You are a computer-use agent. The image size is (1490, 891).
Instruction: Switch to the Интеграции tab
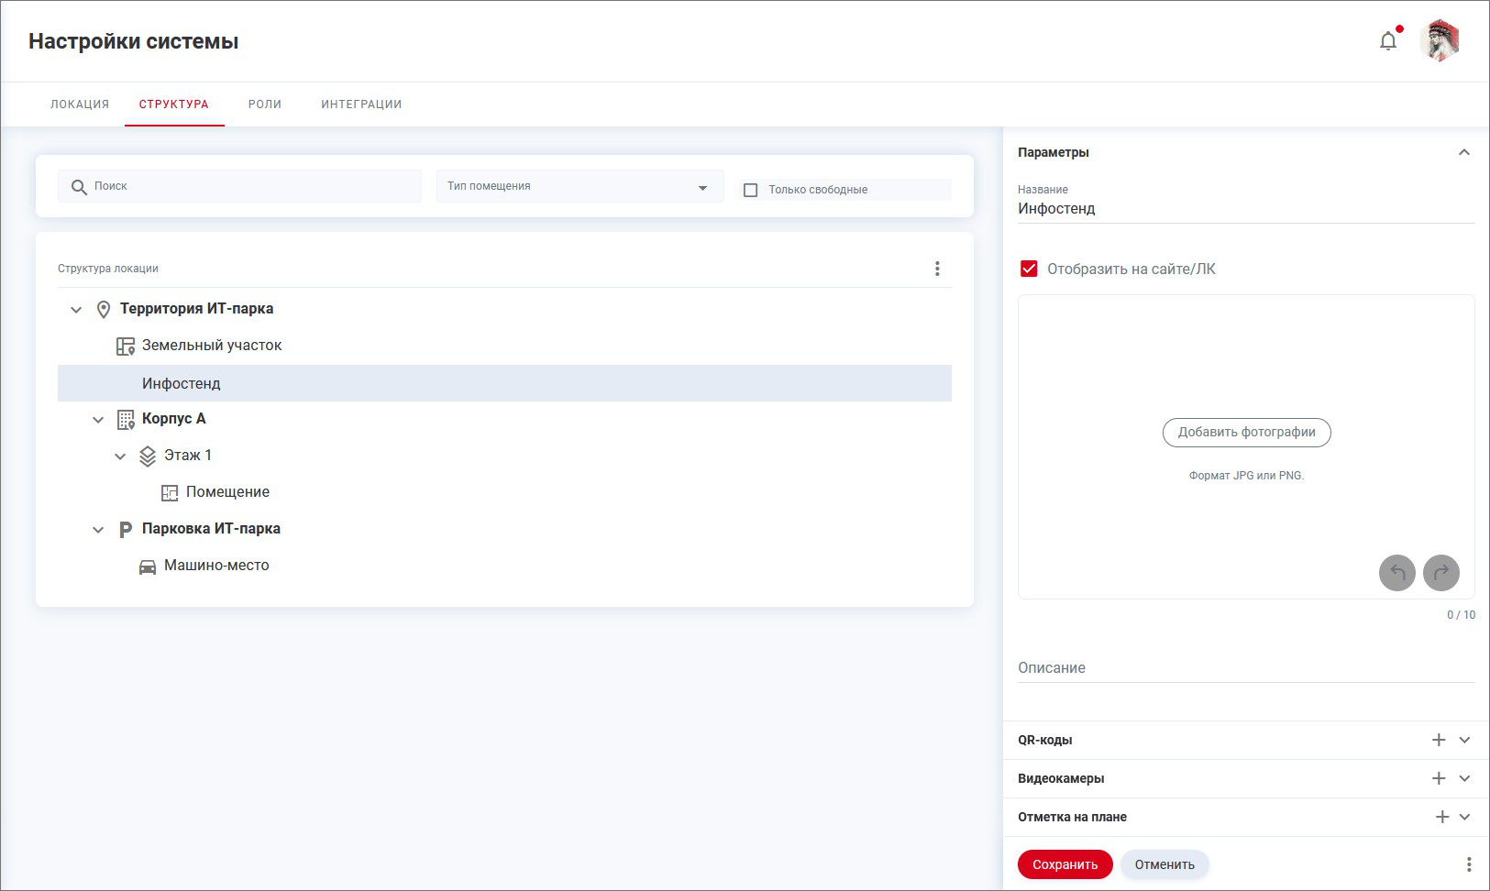tap(361, 104)
